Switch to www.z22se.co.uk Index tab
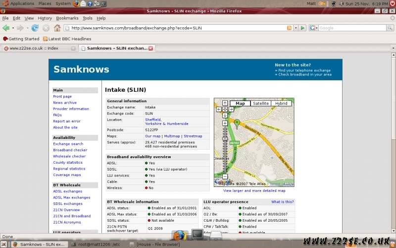The width and height of the screenshot is (396, 248). click(40, 48)
